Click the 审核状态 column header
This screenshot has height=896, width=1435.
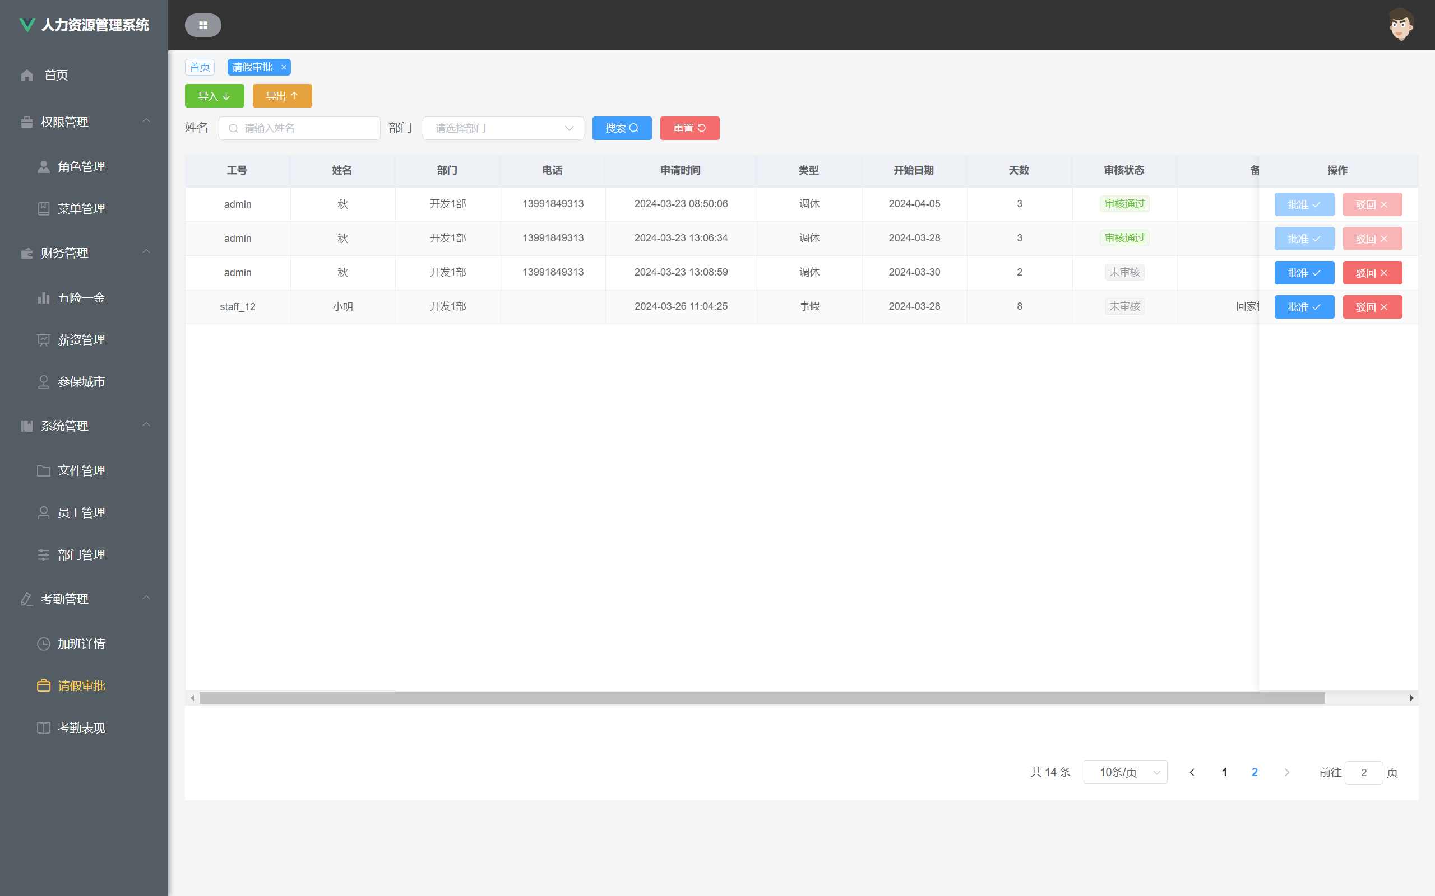point(1124,171)
